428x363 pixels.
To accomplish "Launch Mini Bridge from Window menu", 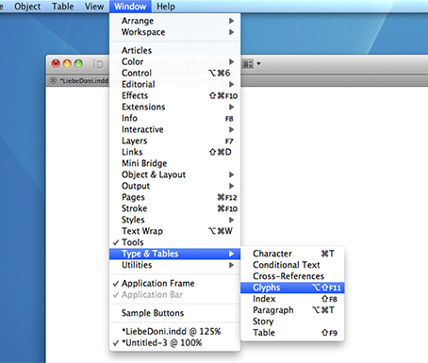I will click(x=174, y=163).
